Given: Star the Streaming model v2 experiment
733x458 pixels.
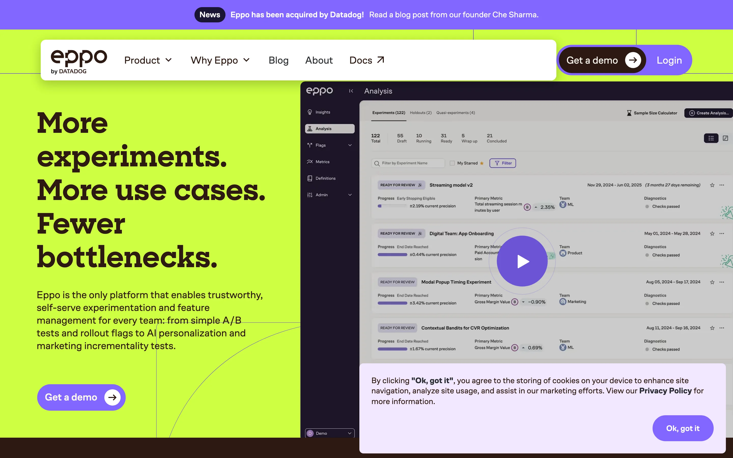Looking at the screenshot, I should point(712,185).
